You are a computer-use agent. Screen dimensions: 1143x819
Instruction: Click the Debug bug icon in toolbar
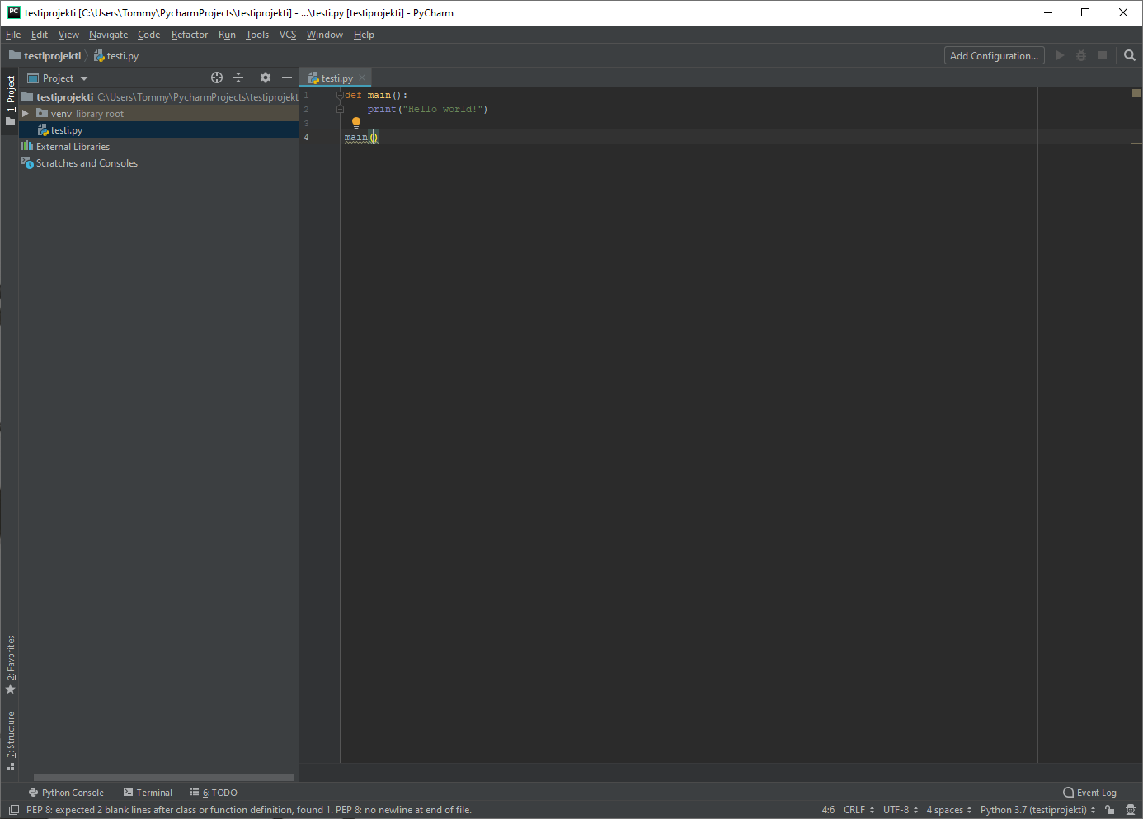click(1081, 55)
